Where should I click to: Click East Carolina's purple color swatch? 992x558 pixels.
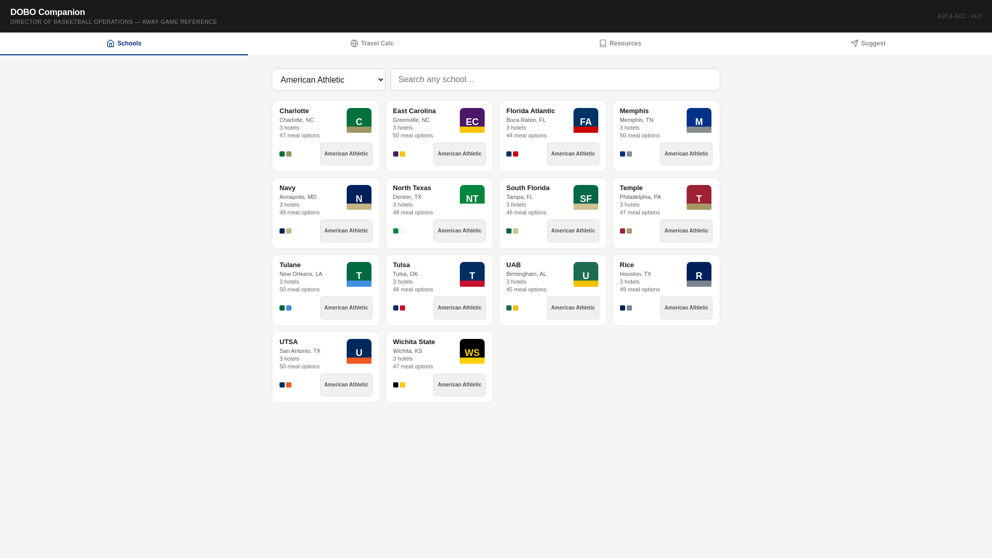click(396, 154)
